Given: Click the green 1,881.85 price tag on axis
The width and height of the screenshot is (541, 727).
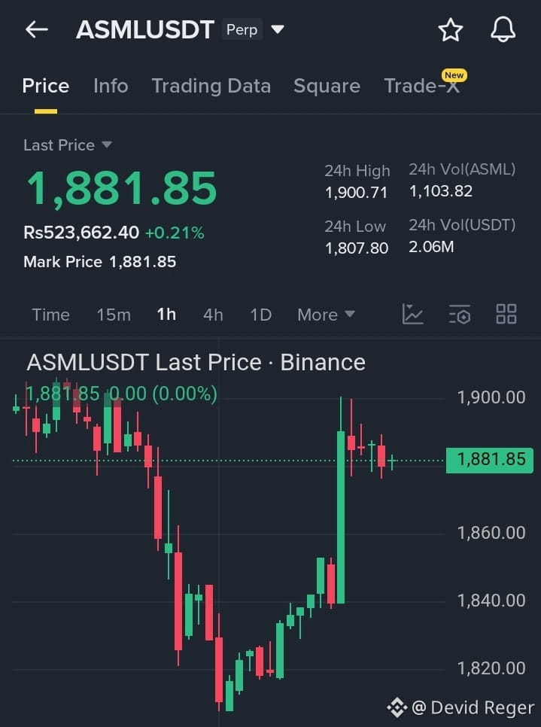Looking at the screenshot, I should [x=490, y=460].
